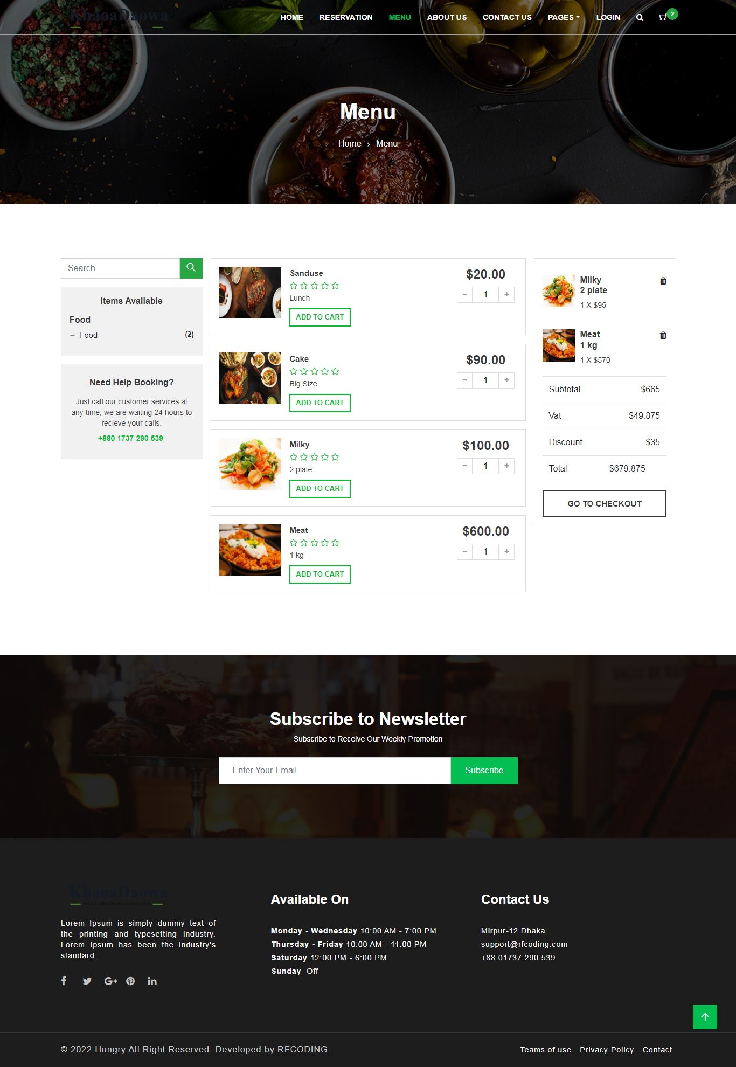Open the LinkedIn footer icon

[152, 981]
